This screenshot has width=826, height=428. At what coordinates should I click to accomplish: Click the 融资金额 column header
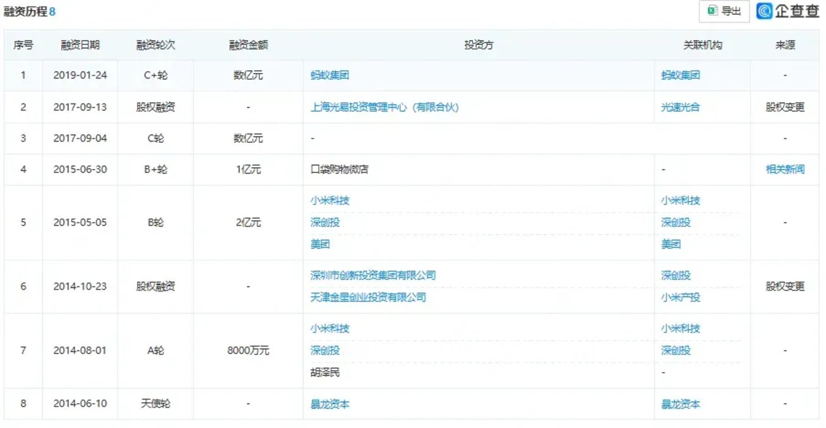pyautogui.click(x=248, y=45)
